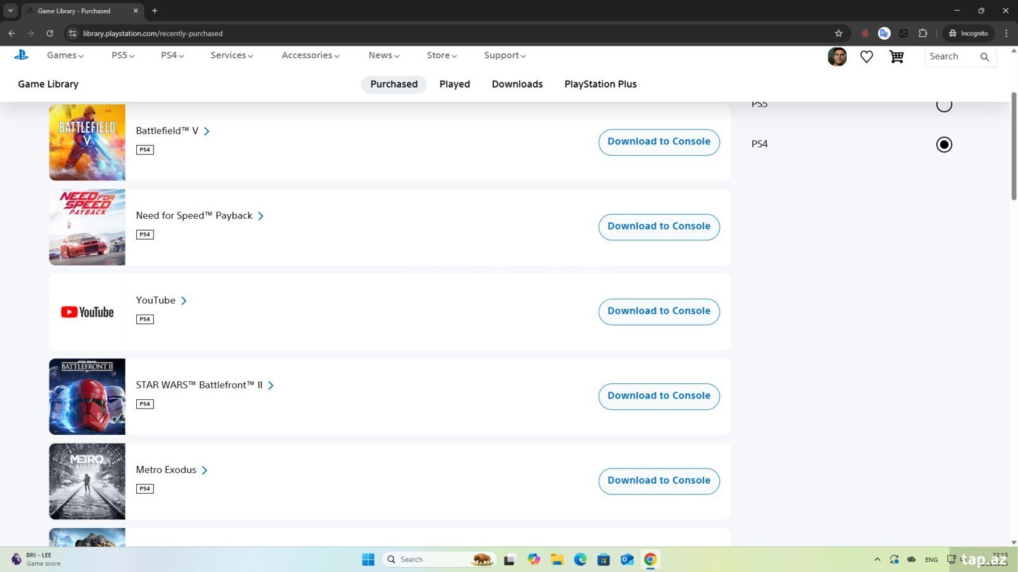Viewport: 1018px width, 572px height.
Task: Show hidden system tray icons
Action: tap(877, 559)
